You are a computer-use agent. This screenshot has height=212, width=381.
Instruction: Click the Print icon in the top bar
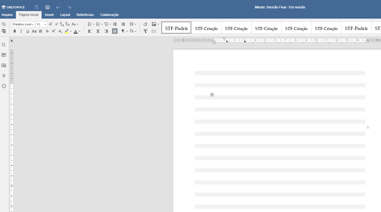click(48, 7)
